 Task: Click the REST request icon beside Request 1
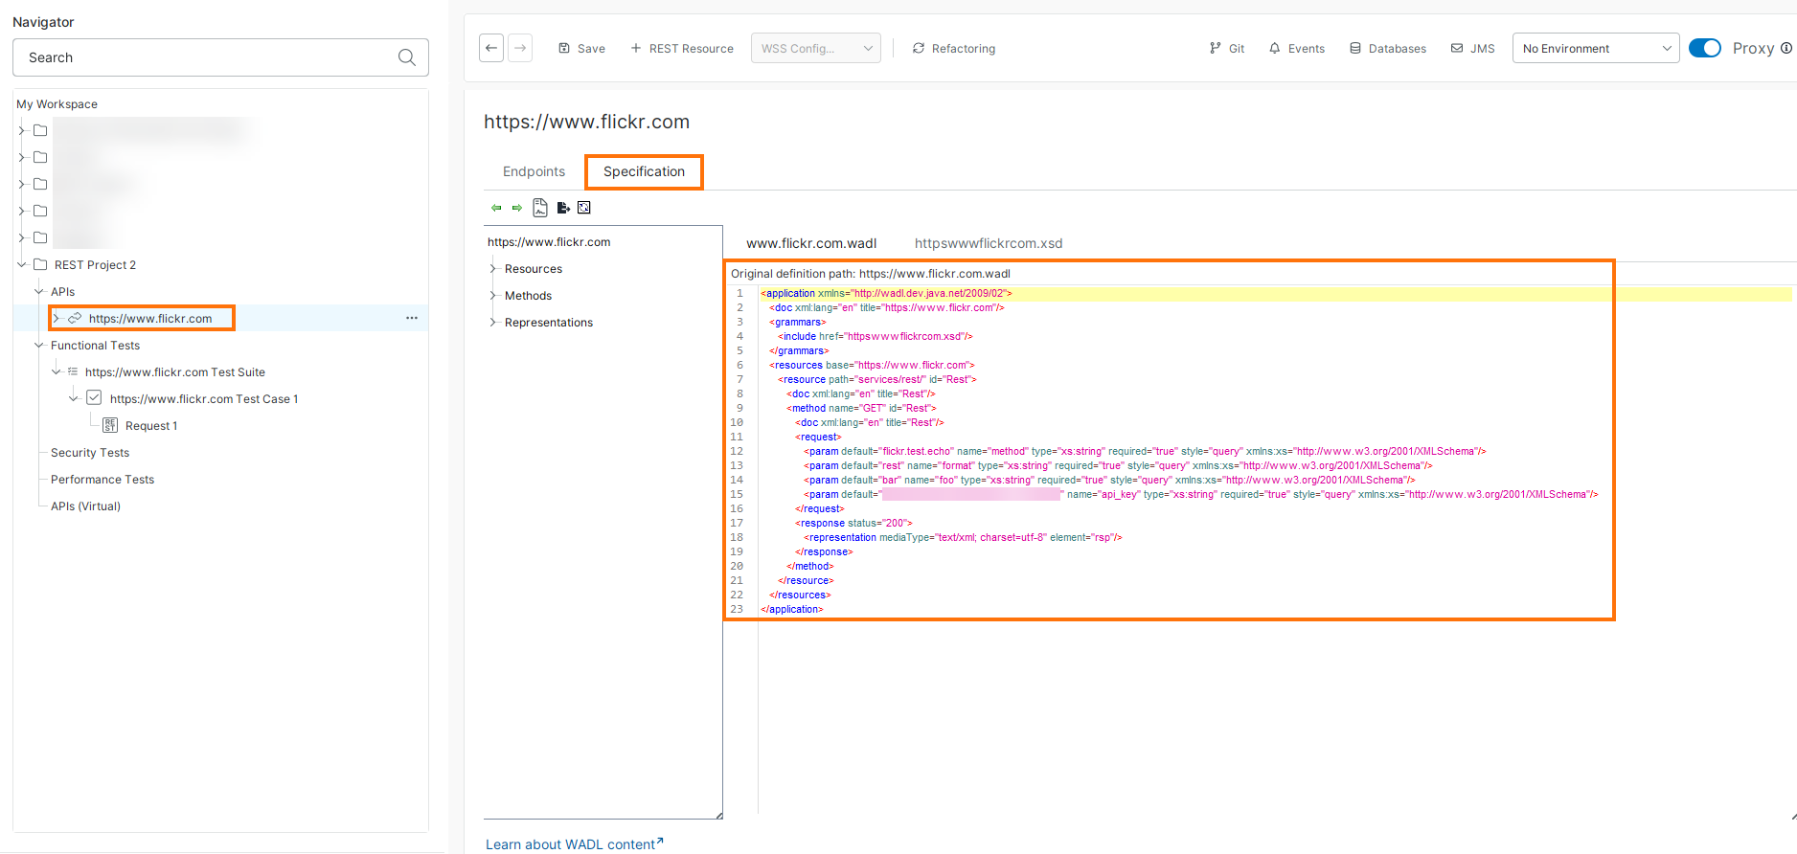point(110,425)
